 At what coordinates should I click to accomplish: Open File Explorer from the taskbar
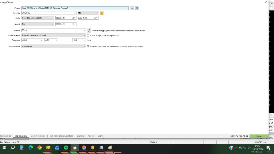point(49,148)
